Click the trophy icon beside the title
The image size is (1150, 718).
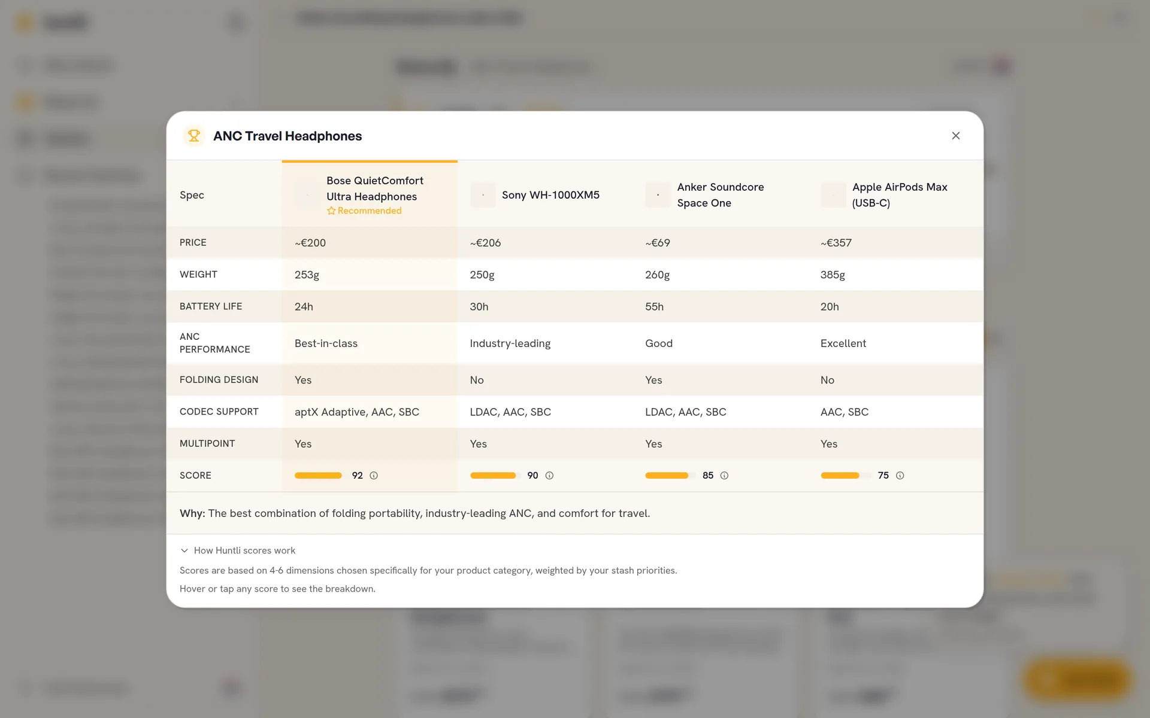[x=193, y=136]
